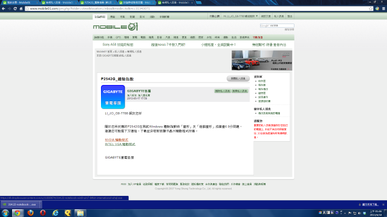Click the GIGABYTE avatar image

tap(113, 97)
